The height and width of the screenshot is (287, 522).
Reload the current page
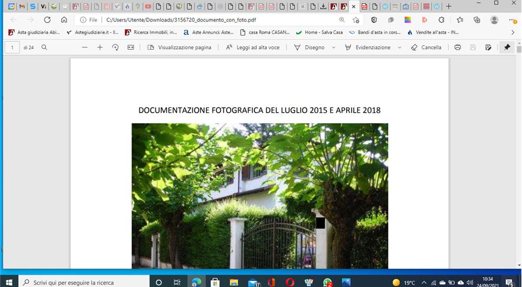click(48, 20)
